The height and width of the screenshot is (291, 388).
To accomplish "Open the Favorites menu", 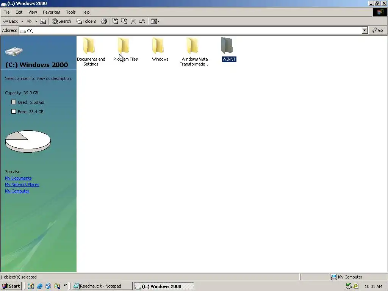I will tap(51, 12).
